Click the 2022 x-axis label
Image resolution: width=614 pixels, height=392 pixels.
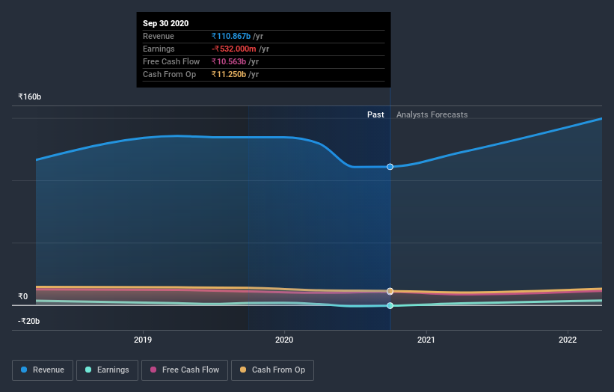[x=568, y=340]
